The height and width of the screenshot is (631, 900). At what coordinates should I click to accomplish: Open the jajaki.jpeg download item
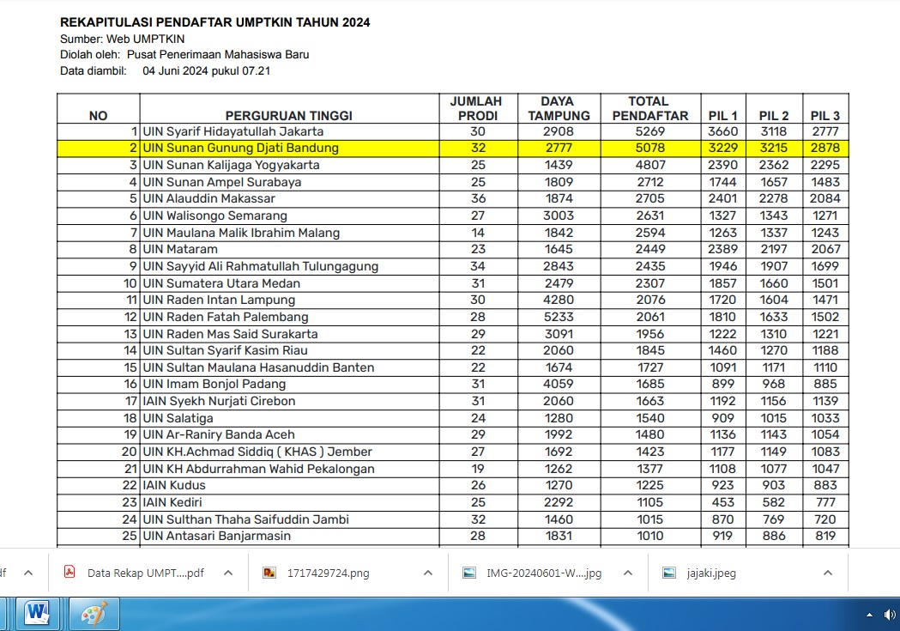712,573
